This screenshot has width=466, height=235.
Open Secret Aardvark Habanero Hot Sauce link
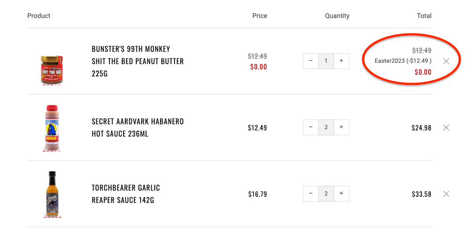(138, 127)
